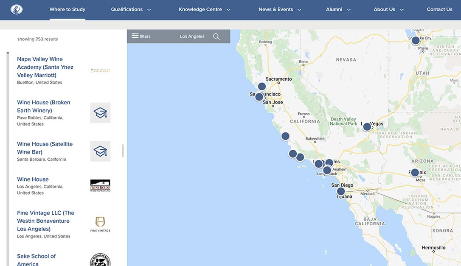This screenshot has width=461, height=266.
Task: Open Wine House (Satellite Wine Bar) link
Action: [45, 148]
